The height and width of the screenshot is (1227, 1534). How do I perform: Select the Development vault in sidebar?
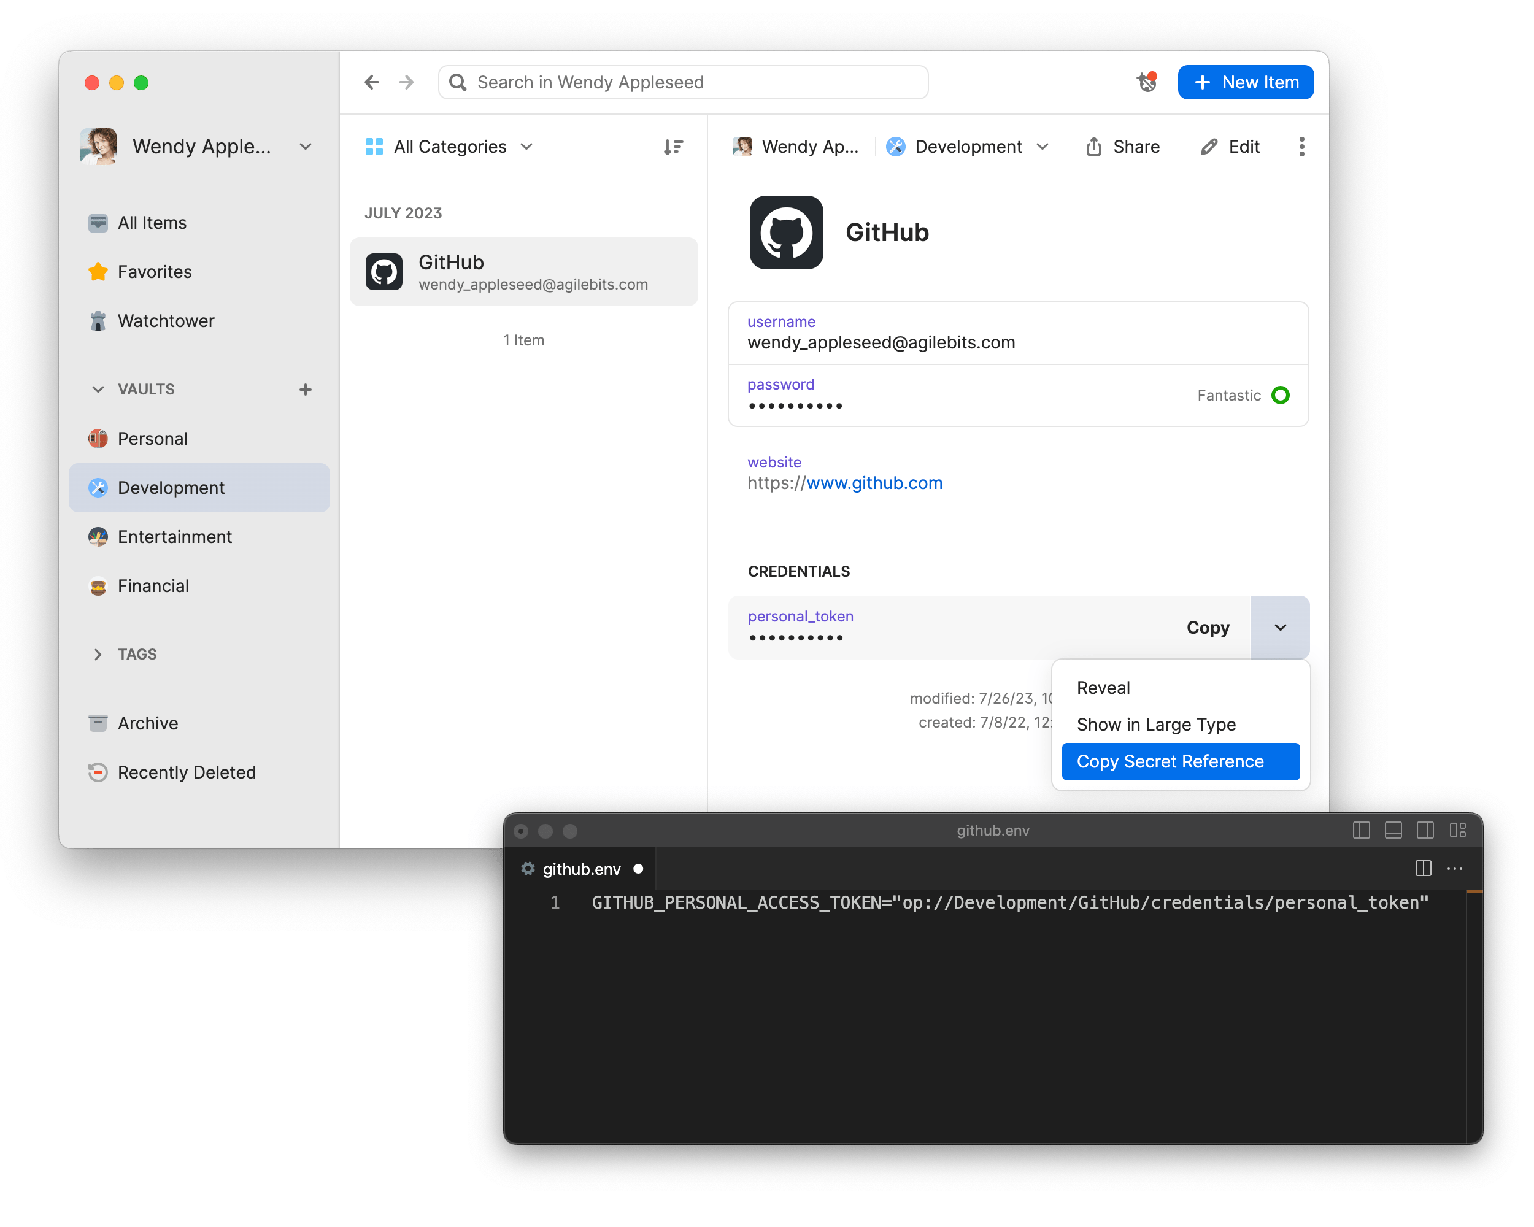click(200, 488)
